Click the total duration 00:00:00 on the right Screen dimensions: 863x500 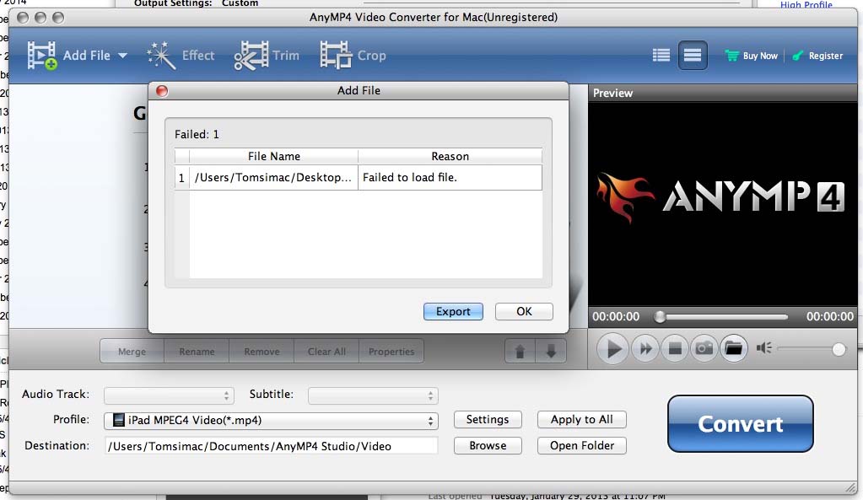point(830,317)
